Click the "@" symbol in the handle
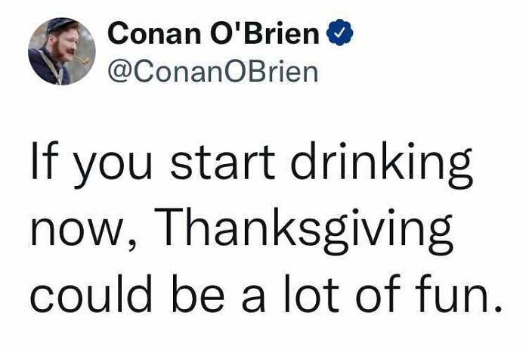This screenshot has height=350, width=529. click(x=120, y=72)
